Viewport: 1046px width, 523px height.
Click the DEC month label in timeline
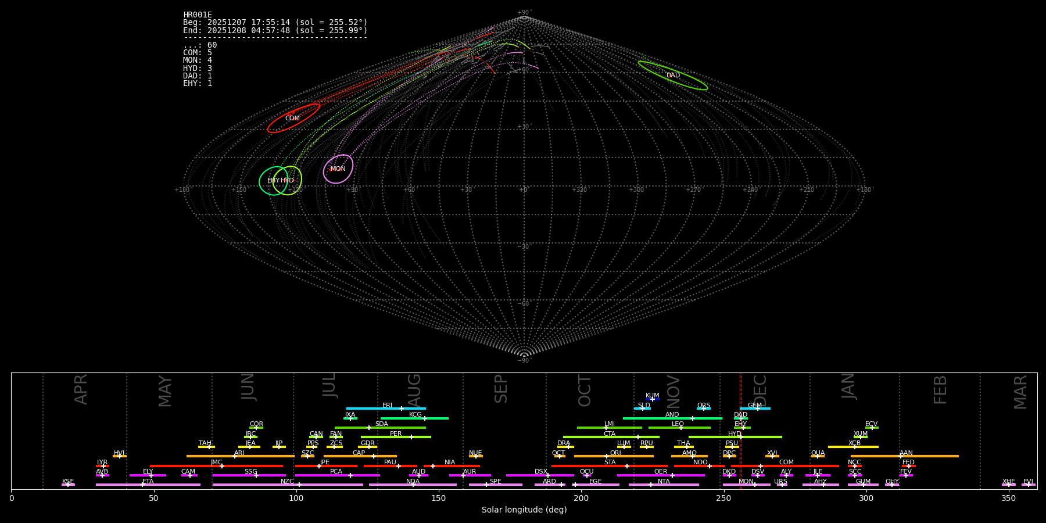tap(760, 389)
